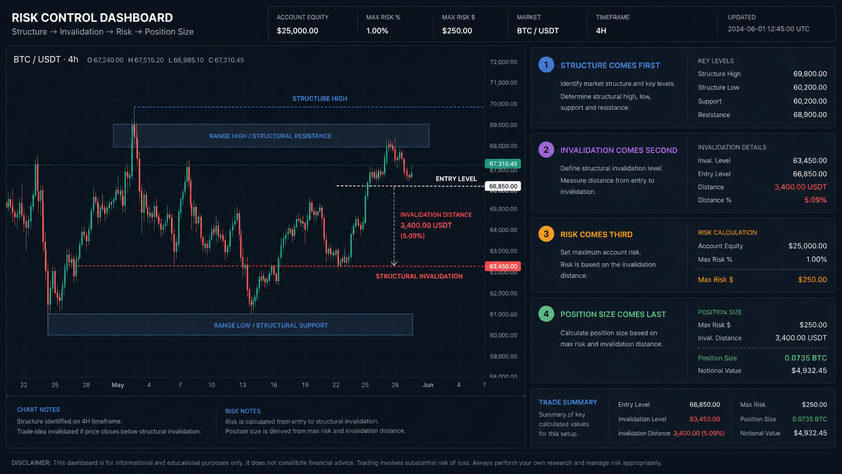This screenshot has width=842, height=474.
Task: Click the Jun label on the time axis
Action: point(428,385)
